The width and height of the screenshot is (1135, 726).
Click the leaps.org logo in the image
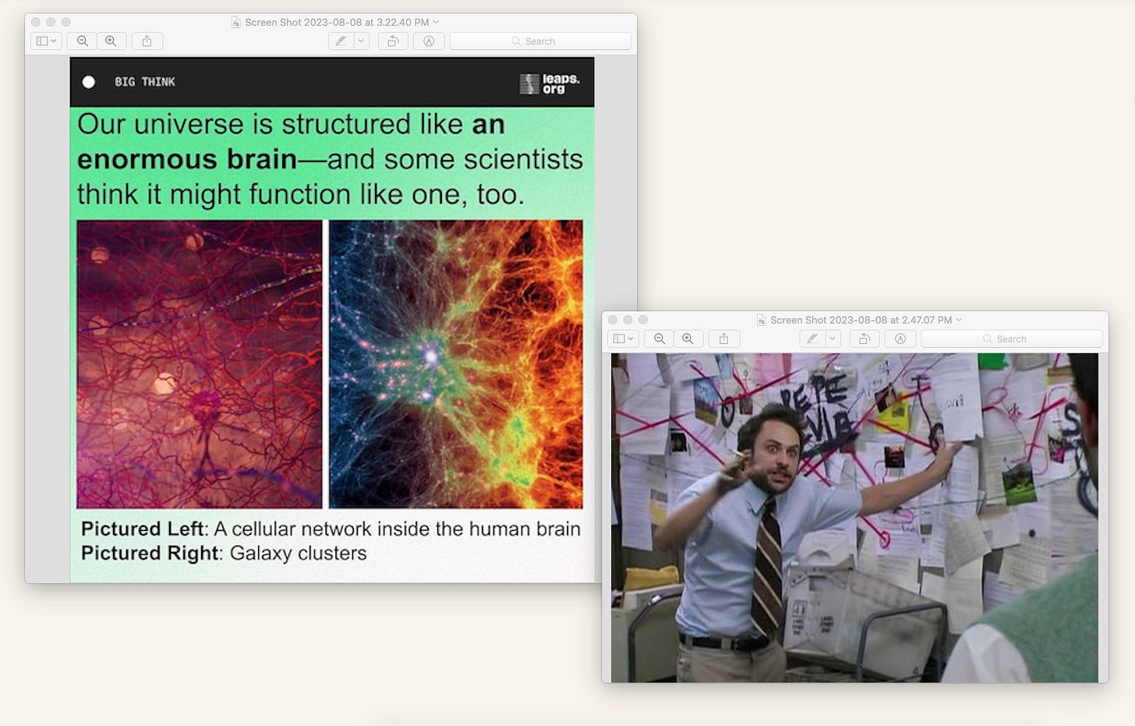[x=550, y=83]
